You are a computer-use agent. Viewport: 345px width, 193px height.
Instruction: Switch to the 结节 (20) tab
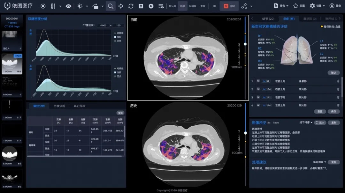(x=268, y=19)
